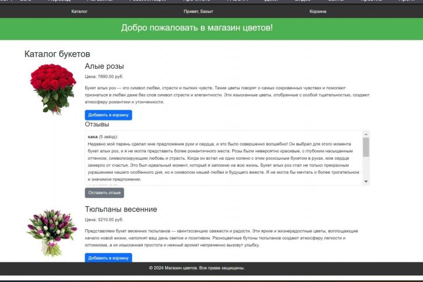
Task: Click the Цена: 3210.00 руб. price
Action: tap(104, 220)
